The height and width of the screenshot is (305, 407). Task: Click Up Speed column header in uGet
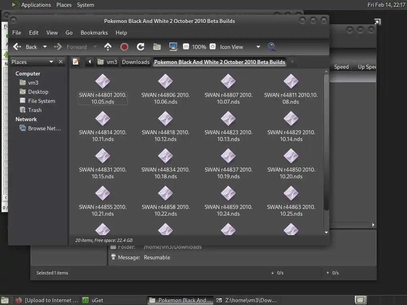point(367,67)
